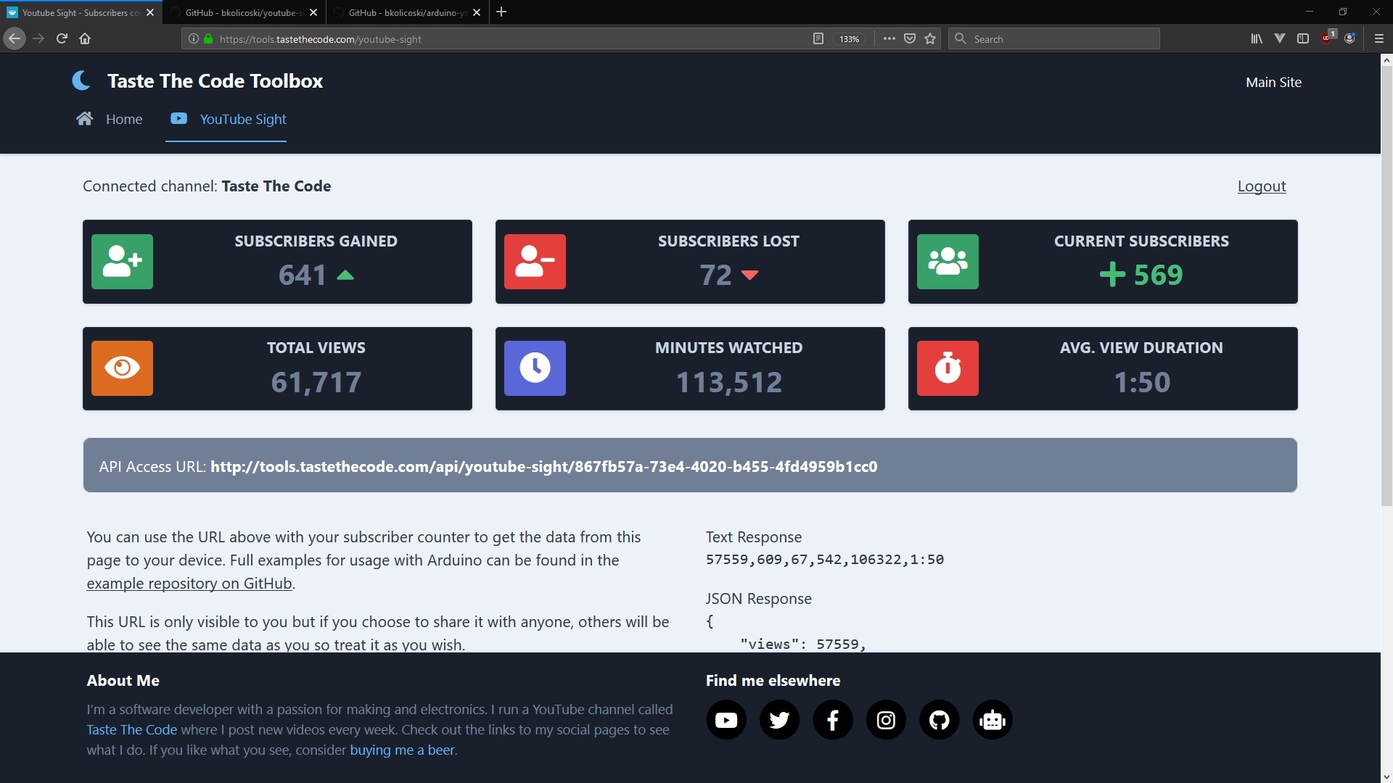
Task: Click the API Access URL link
Action: 543,467
